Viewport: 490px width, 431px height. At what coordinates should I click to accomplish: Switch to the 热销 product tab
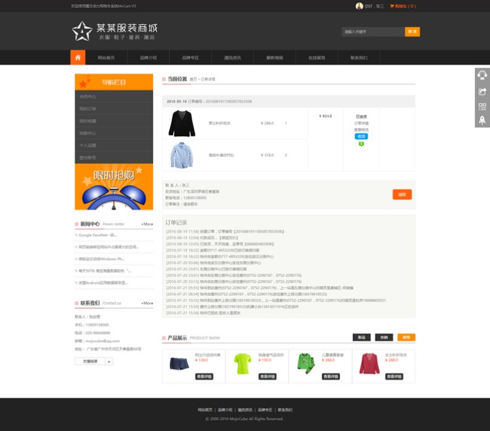(384, 338)
